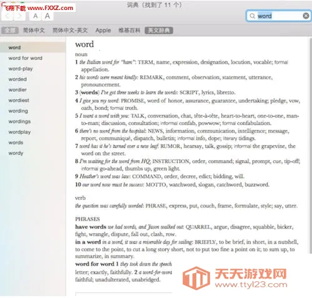This screenshot has width=312, height=298.
Task: Click the synonym "TERM" in sense 1
Action: 146,62
